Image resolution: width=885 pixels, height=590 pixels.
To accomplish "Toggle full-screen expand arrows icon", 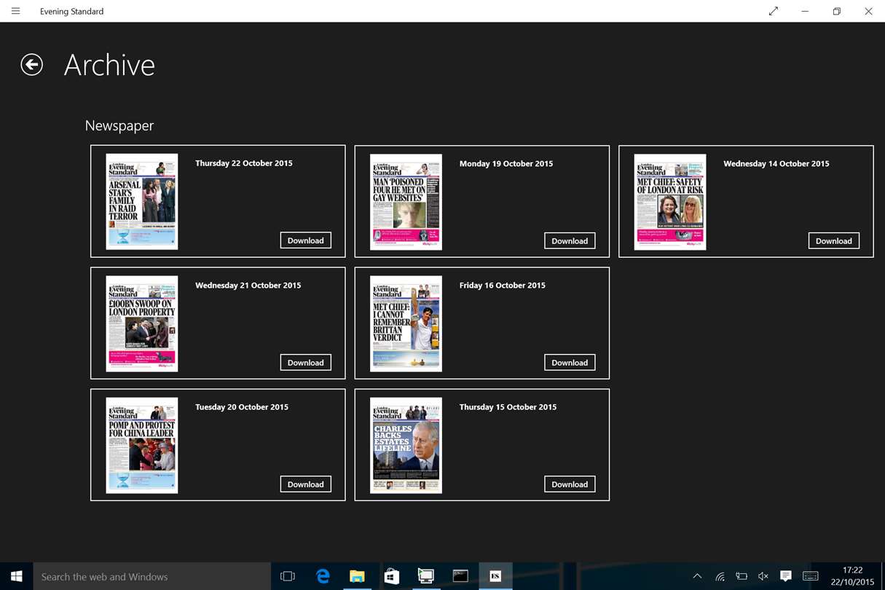I will (774, 11).
